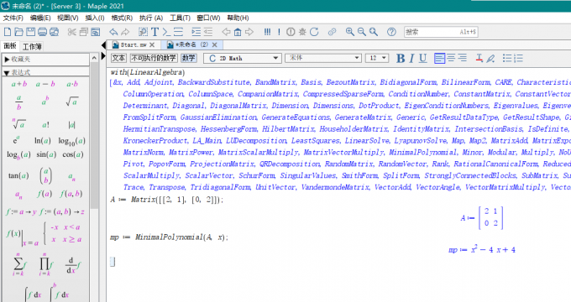
Task: Open the 编辑(E) menu
Action: point(40,18)
